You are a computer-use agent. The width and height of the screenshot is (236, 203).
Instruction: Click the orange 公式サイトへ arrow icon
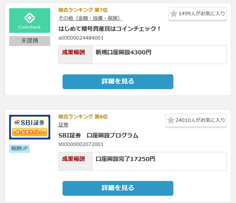18,132
